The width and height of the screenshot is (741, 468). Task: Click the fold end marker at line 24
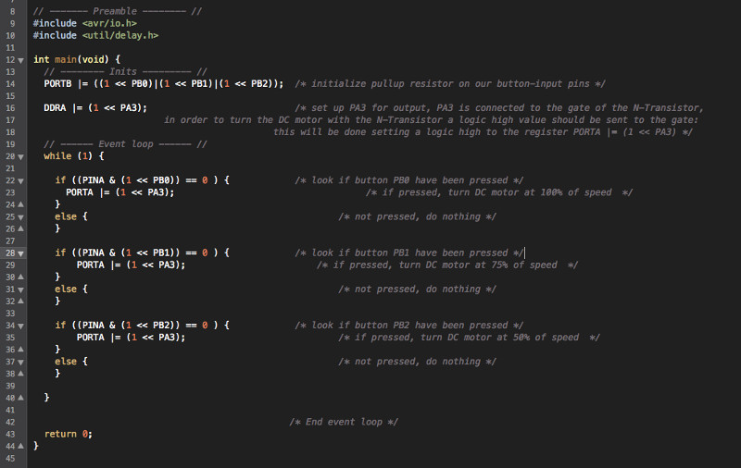click(20, 204)
